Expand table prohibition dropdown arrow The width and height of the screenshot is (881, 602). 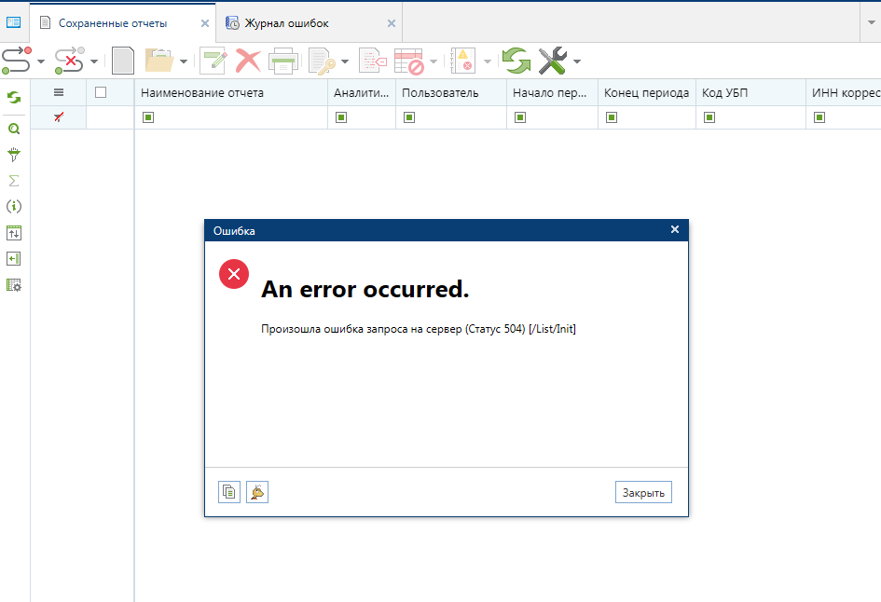[434, 62]
